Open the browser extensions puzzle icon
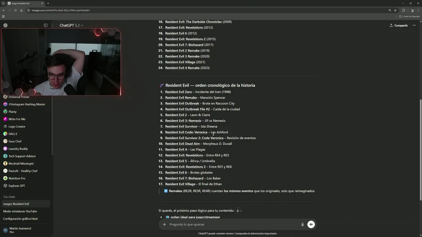The height and width of the screenshot is (237, 422). (x=403, y=10)
